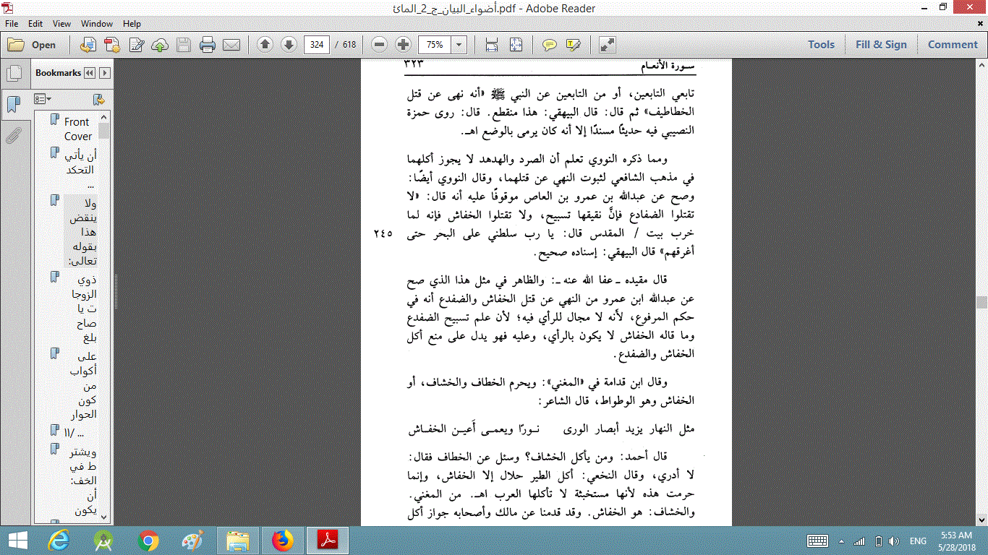Screen dimensions: 988x555
Task: Open the bookmarks options dropdown menu
Action: 43,99
